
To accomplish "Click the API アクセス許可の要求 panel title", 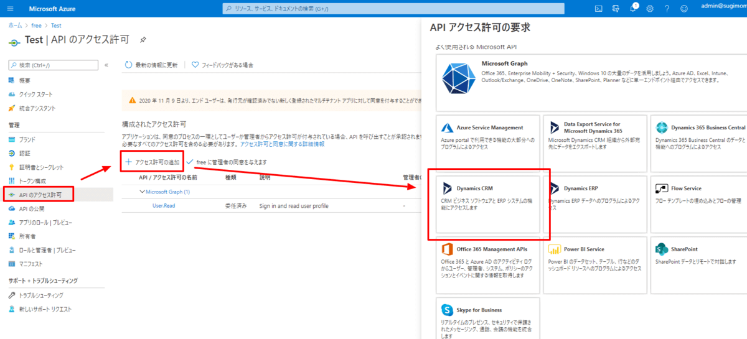I will (480, 27).
